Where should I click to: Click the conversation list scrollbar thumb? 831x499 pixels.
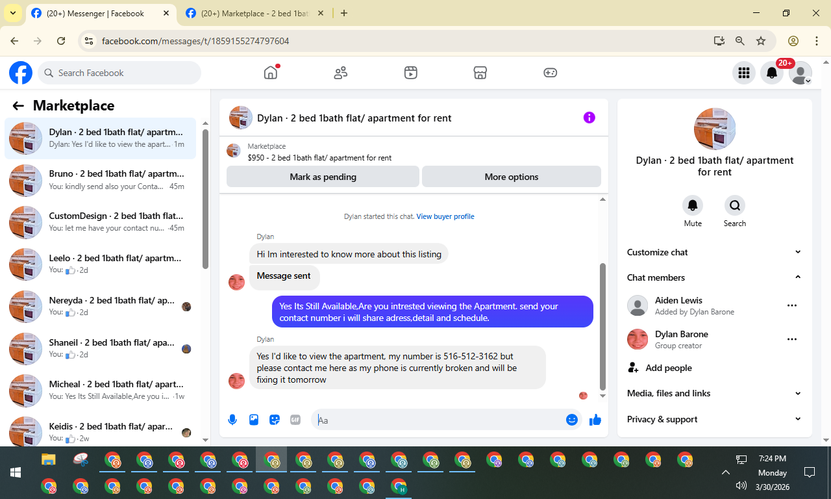click(205, 199)
